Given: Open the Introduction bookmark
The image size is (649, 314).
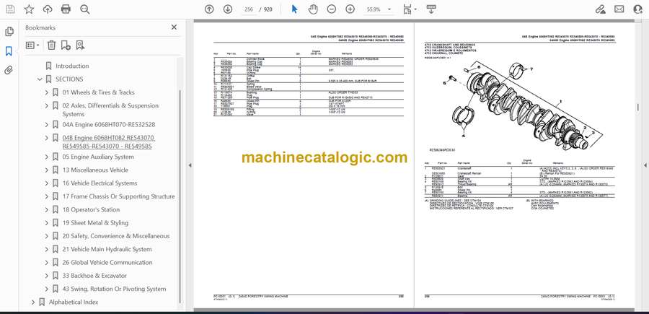Looking at the screenshot, I should click(x=72, y=66).
